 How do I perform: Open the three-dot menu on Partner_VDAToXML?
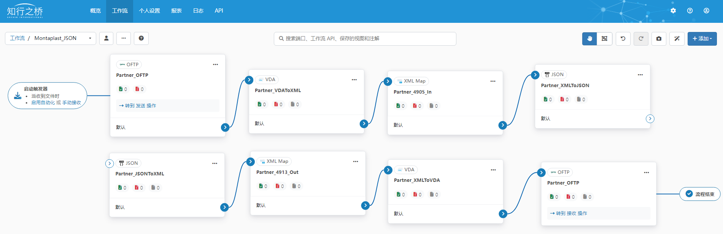tap(354, 80)
